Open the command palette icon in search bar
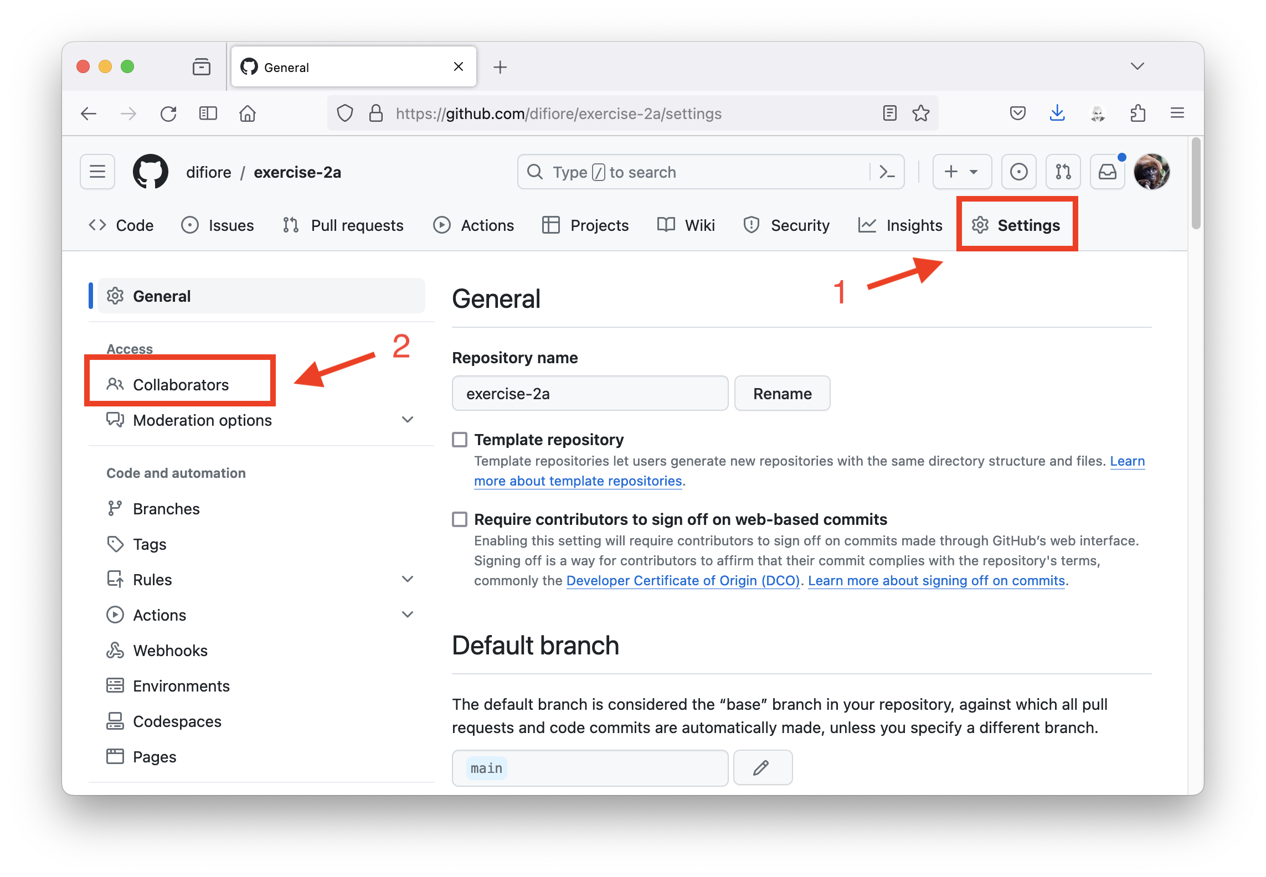The image size is (1266, 877). tap(887, 172)
